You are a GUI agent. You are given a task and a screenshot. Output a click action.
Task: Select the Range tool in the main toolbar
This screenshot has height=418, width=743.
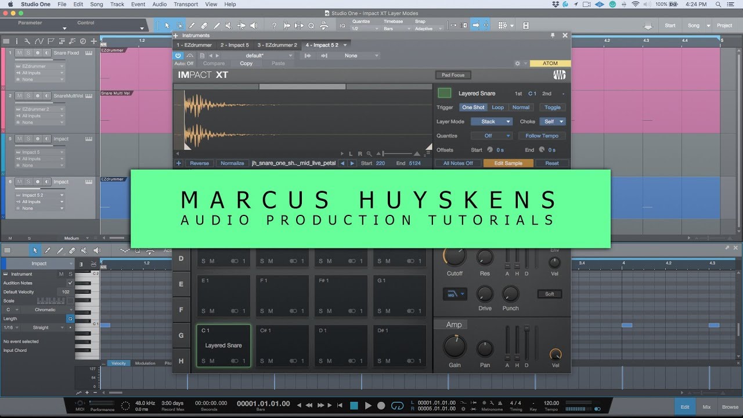180,26
